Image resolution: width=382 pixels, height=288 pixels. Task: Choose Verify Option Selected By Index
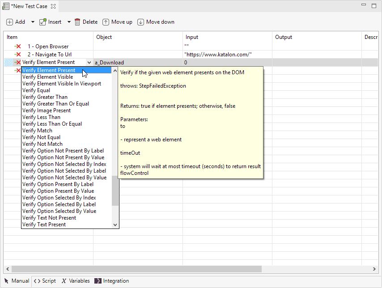point(67,198)
